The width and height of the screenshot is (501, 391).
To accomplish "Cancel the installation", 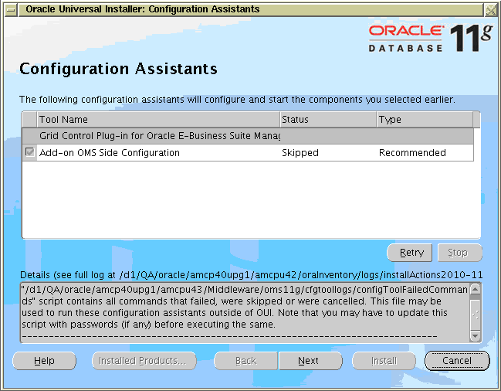I will coord(457,361).
